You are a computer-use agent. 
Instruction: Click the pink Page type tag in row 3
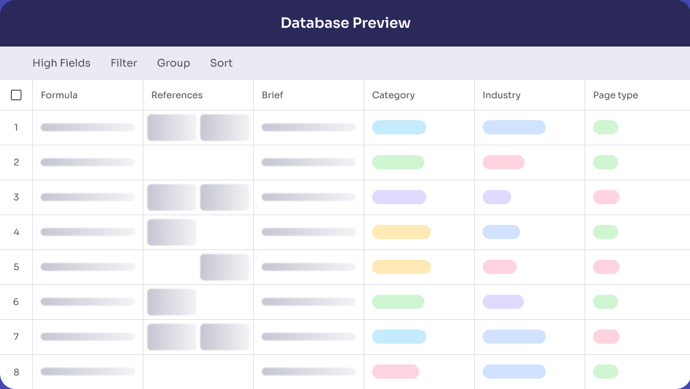606,197
